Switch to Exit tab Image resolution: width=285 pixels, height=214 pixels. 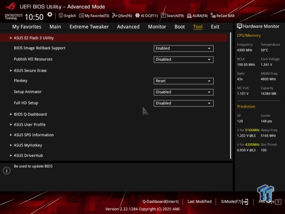pyautogui.click(x=215, y=27)
